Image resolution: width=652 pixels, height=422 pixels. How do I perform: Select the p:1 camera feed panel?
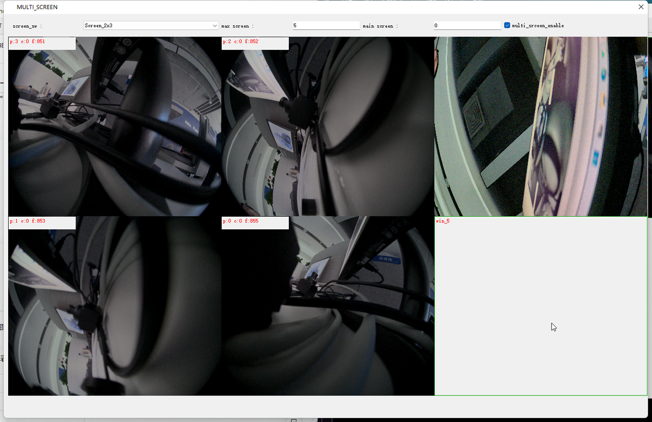tap(115, 311)
